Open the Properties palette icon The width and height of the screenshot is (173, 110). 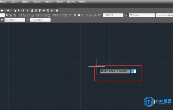(32, 11)
